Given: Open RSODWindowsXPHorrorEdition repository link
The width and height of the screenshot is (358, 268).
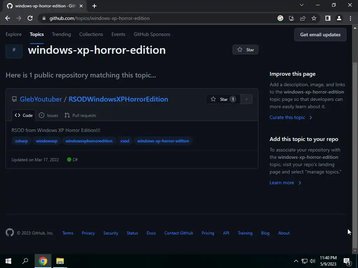Looking at the screenshot, I should (x=118, y=99).
